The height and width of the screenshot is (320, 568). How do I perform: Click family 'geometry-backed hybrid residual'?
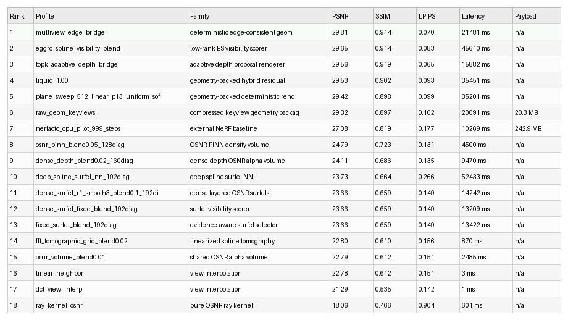(x=237, y=80)
